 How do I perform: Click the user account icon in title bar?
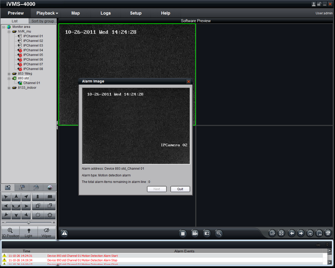[314, 4]
